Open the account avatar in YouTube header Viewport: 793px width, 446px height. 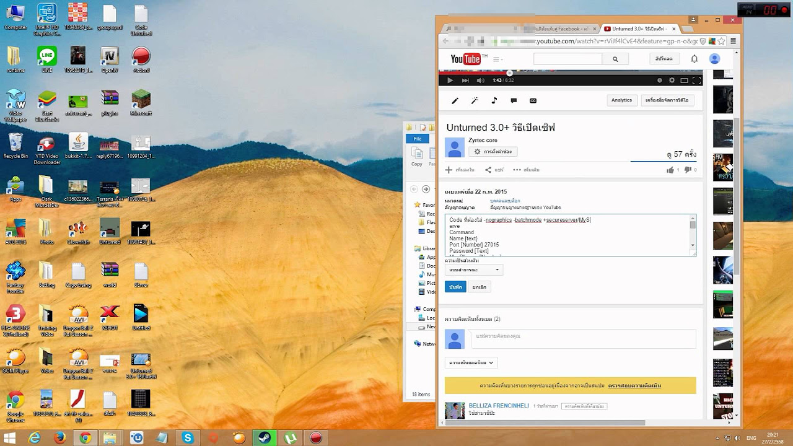coord(714,59)
